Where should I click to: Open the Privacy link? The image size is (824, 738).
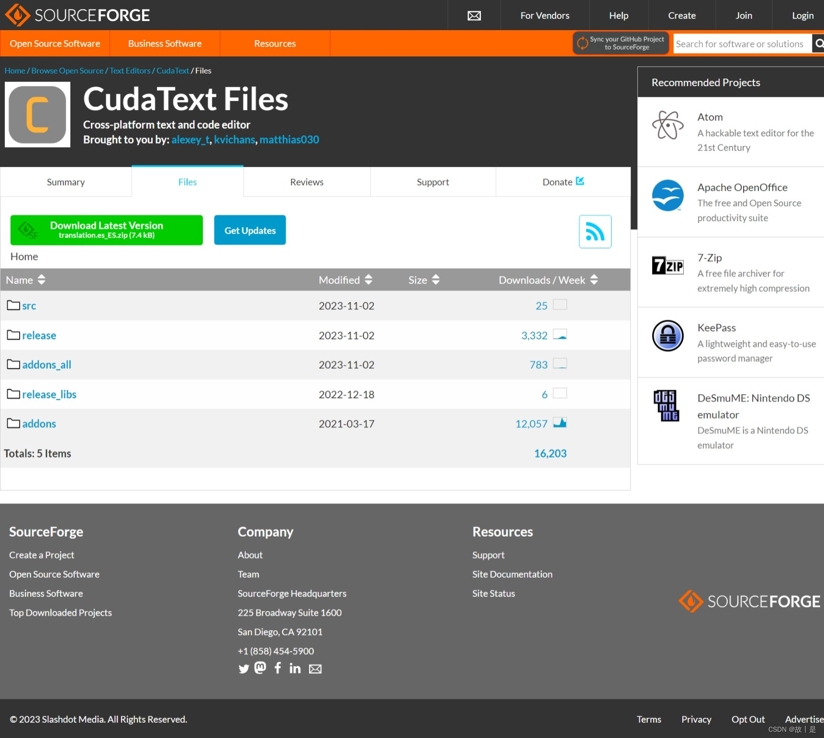tap(696, 719)
